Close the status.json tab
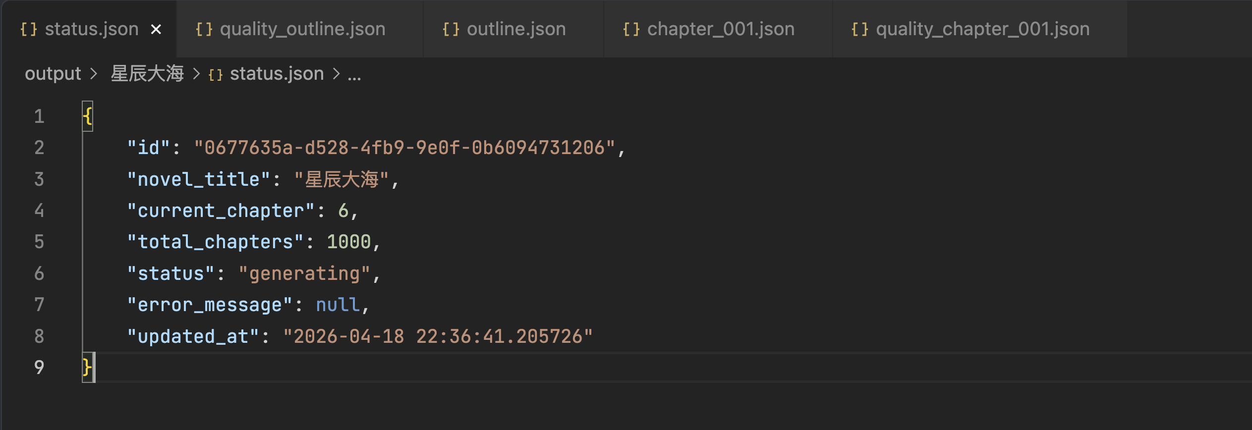The image size is (1252, 430). coord(156,30)
